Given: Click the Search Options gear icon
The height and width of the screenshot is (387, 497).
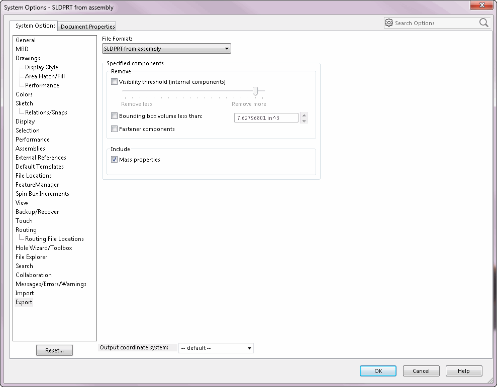Looking at the screenshot, I should [x=389, y=23].
